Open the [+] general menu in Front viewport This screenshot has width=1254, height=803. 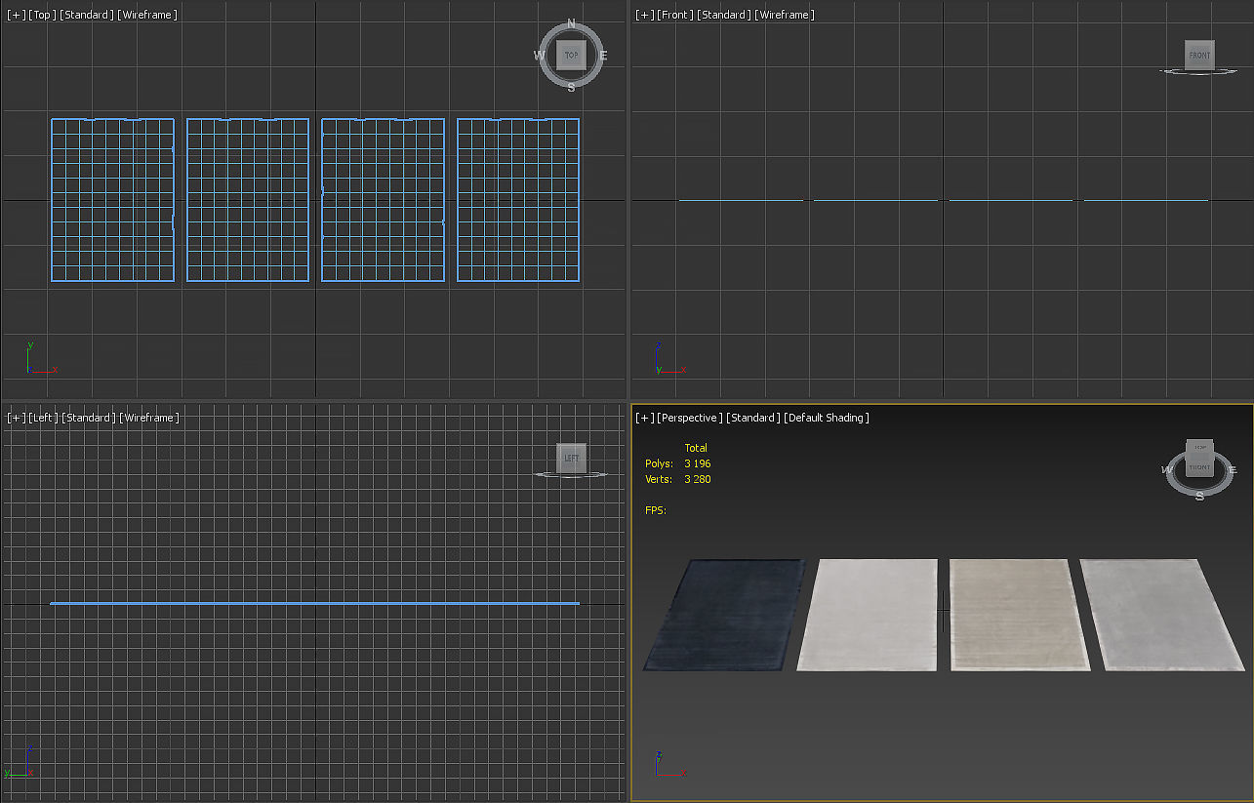click(645, 15)
